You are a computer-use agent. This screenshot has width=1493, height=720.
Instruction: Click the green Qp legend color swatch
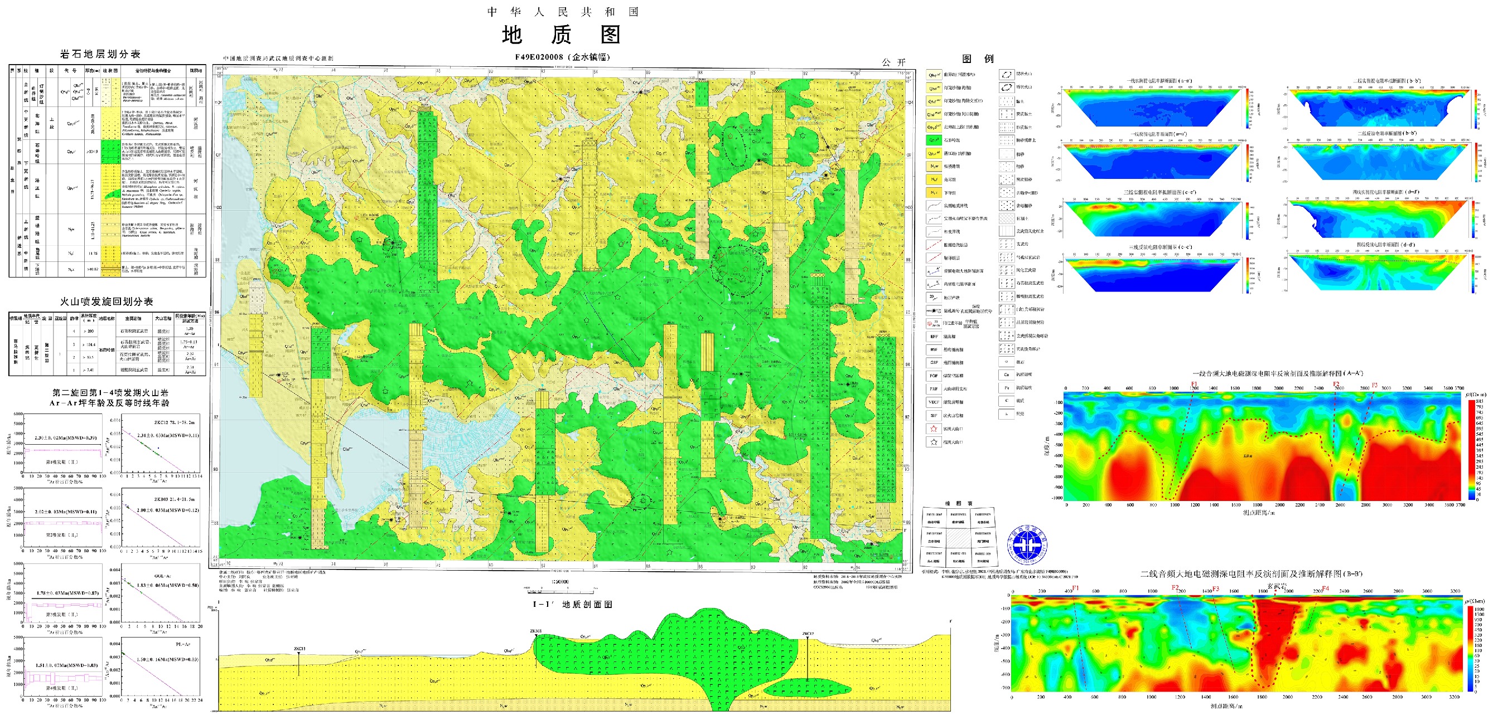pyautogui.click(x=934, y=140)
